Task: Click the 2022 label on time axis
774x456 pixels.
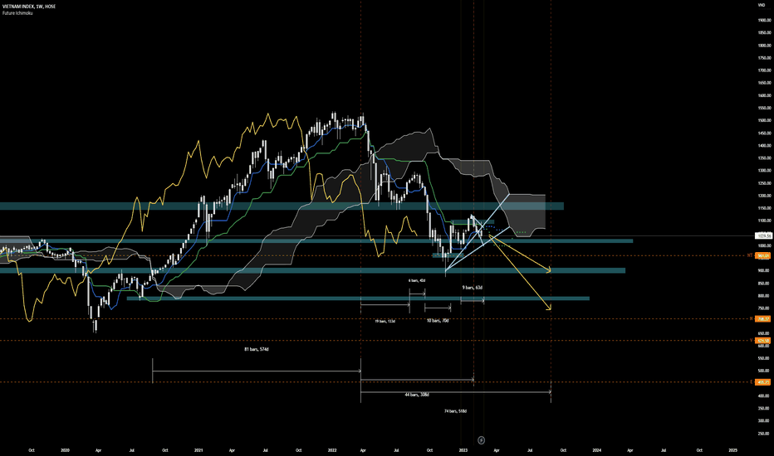Action: (x=331, y=450)
